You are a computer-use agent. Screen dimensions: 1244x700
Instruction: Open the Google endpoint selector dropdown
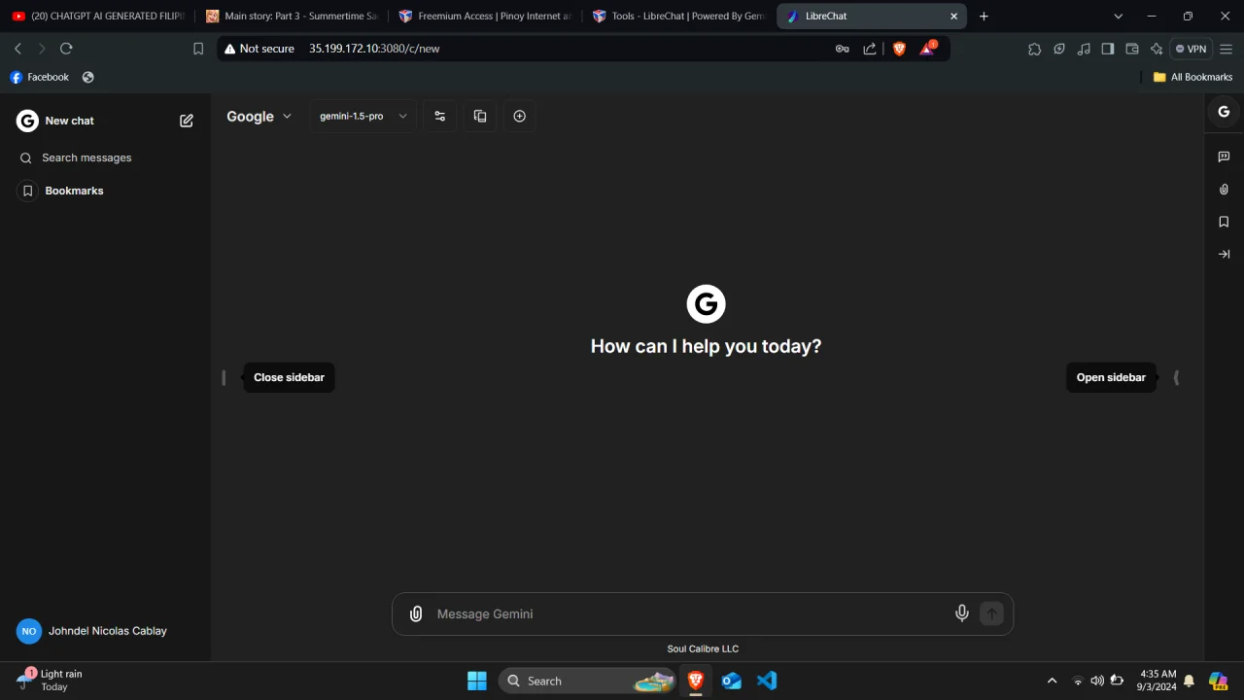pyautogui.click(x=259, y=116)
